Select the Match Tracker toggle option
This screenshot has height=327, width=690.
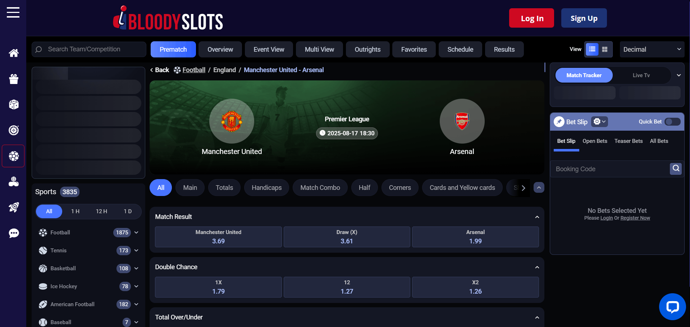[x=584, y=75]
